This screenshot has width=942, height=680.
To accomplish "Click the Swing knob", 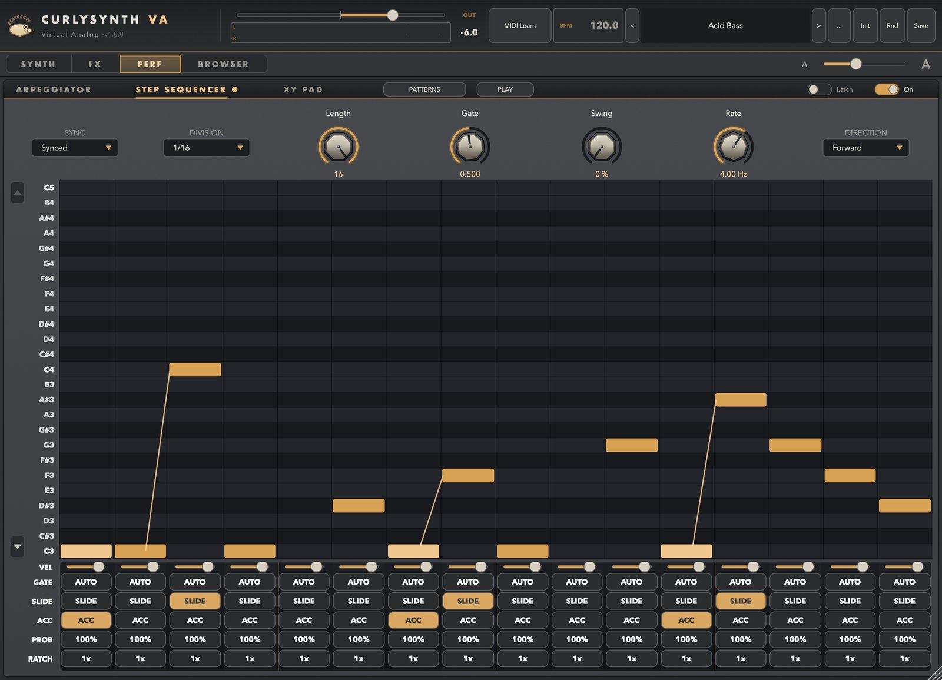I will (602, 146).
